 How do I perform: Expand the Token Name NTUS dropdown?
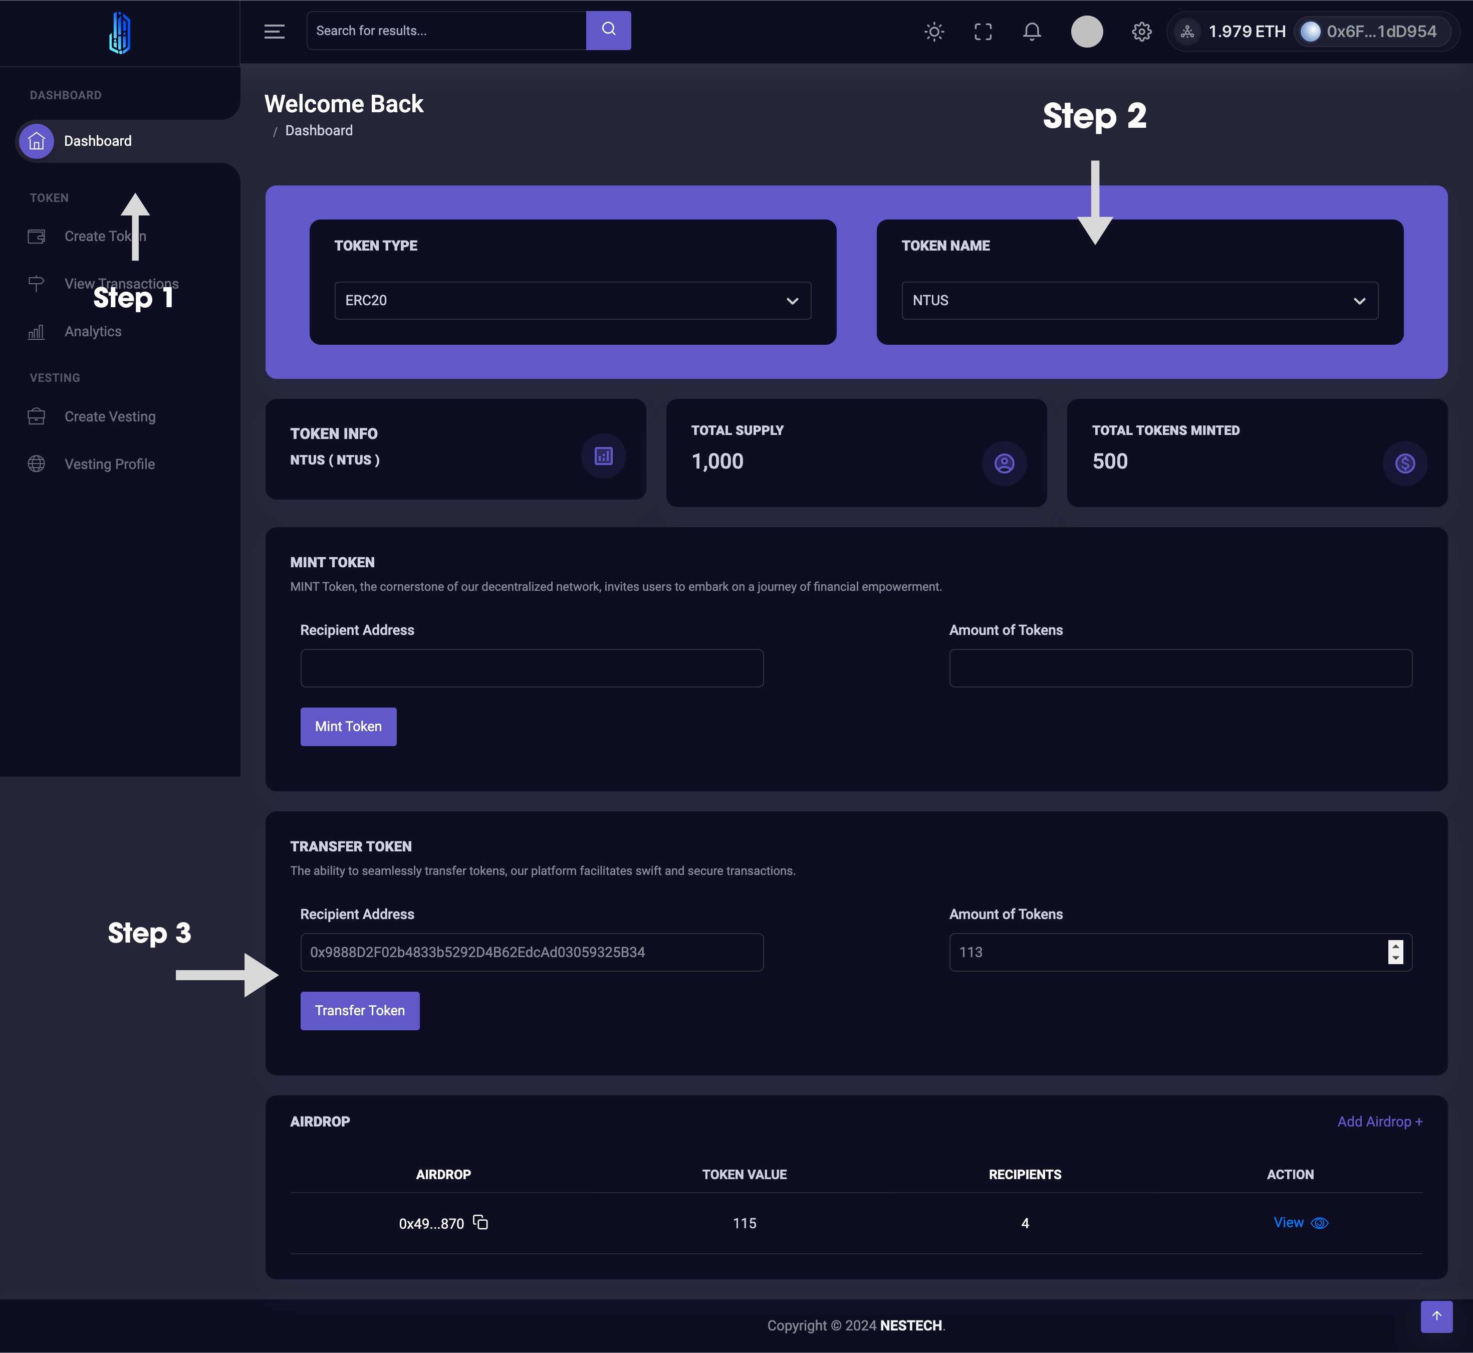(x=1139, y=301)
